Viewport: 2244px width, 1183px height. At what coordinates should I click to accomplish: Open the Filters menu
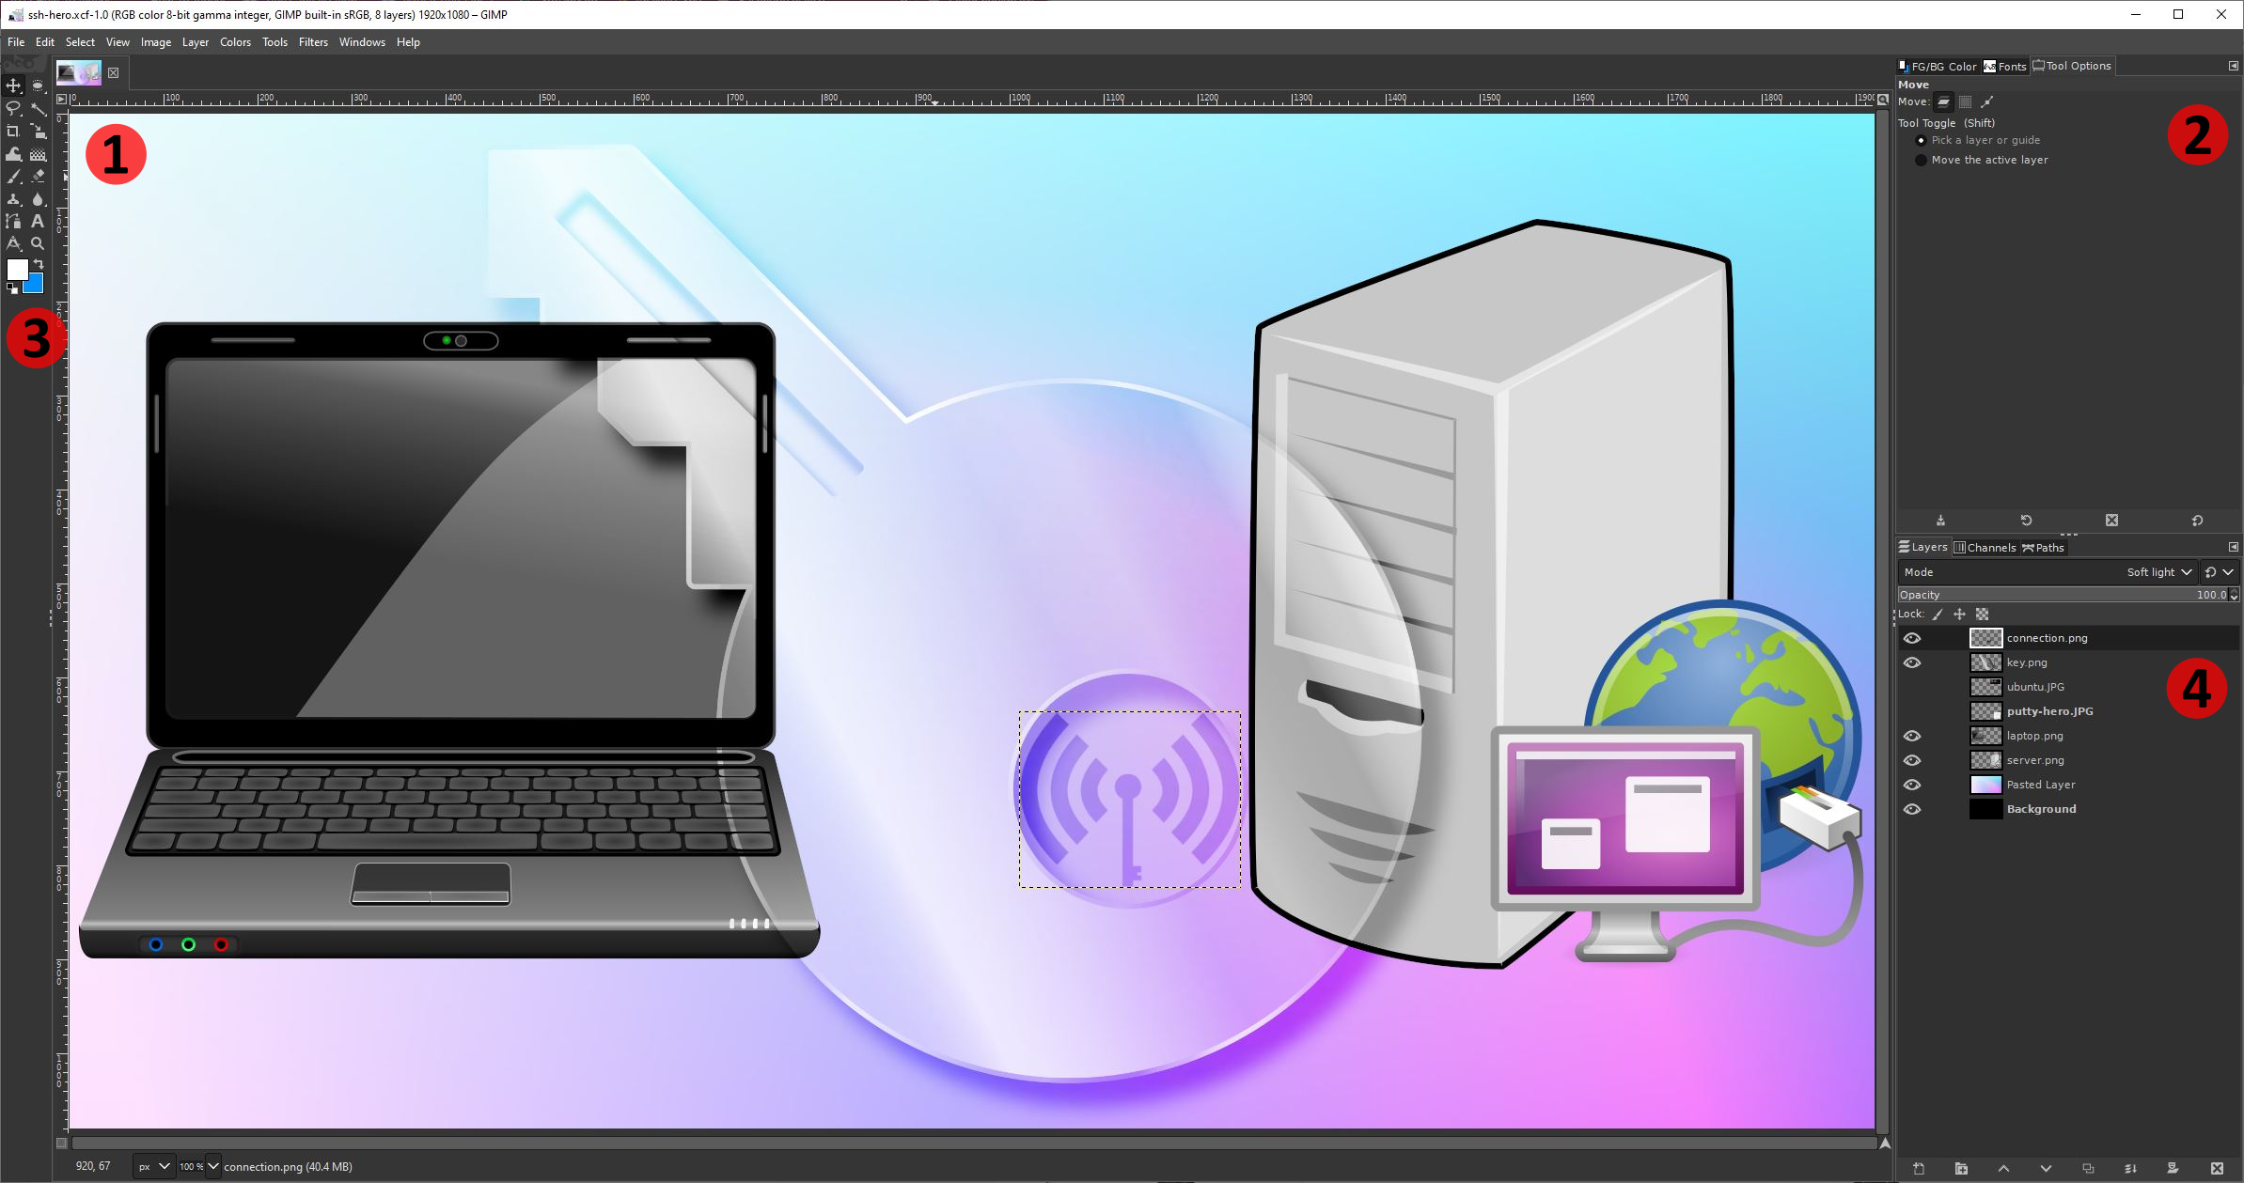pos(313,40)
